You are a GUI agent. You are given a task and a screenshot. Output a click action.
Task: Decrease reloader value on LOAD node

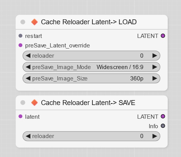[x=28, y=56]
